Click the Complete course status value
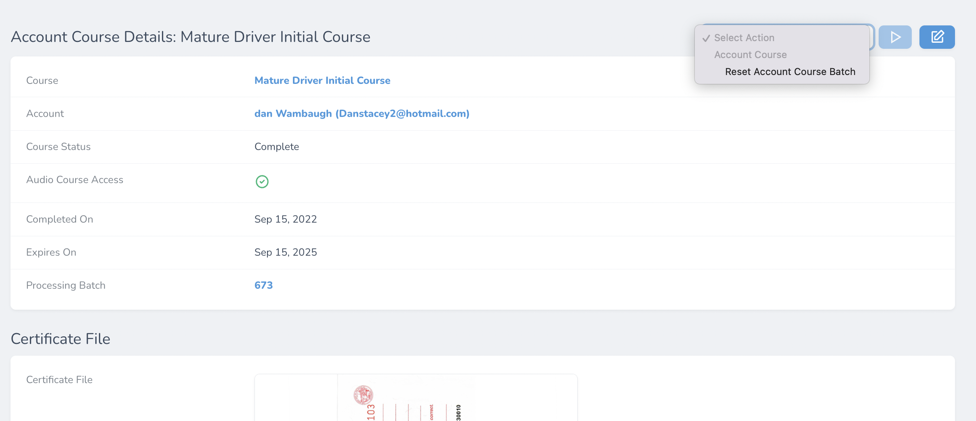The width and height of the screenshot is (976, 421). tap(276, 147)
